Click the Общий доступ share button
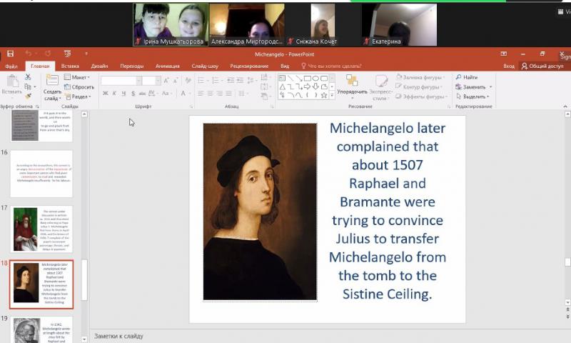 (542, 66)
